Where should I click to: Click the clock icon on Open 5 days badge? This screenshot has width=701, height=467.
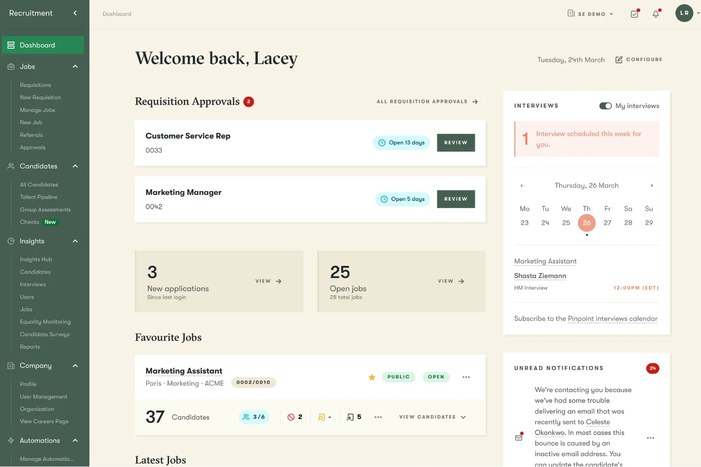(x=384, y=199)
